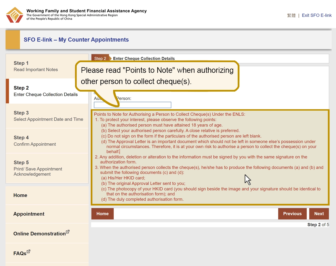
Task: Click the 'Step 2 of 5' progress text
Action: coord(318,225)
